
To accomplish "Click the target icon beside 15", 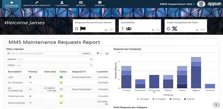I will pyautogui.click(x=153, y=30).
